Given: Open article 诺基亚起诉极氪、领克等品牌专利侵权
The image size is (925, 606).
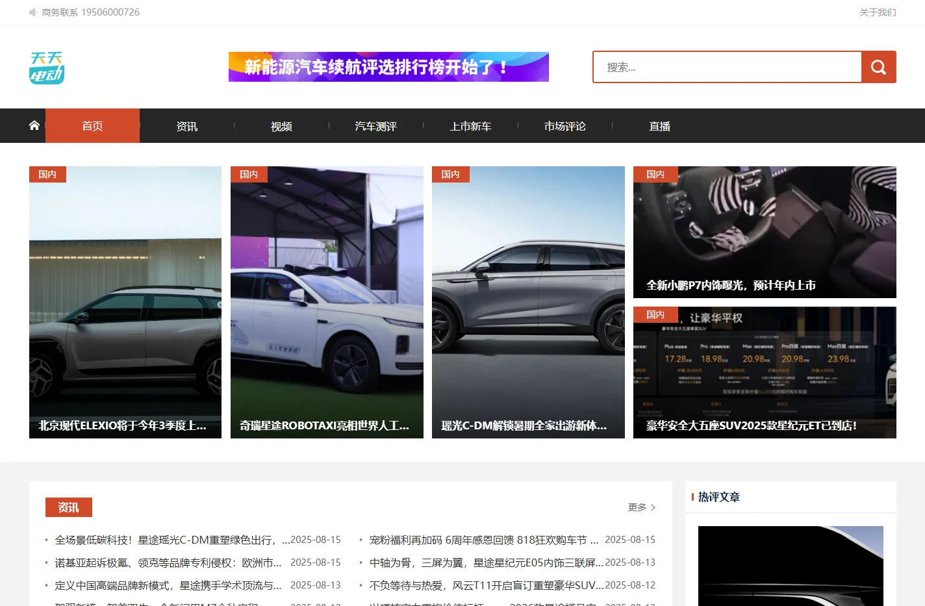Looking at the screenshot, I should [x=168, y=562].
